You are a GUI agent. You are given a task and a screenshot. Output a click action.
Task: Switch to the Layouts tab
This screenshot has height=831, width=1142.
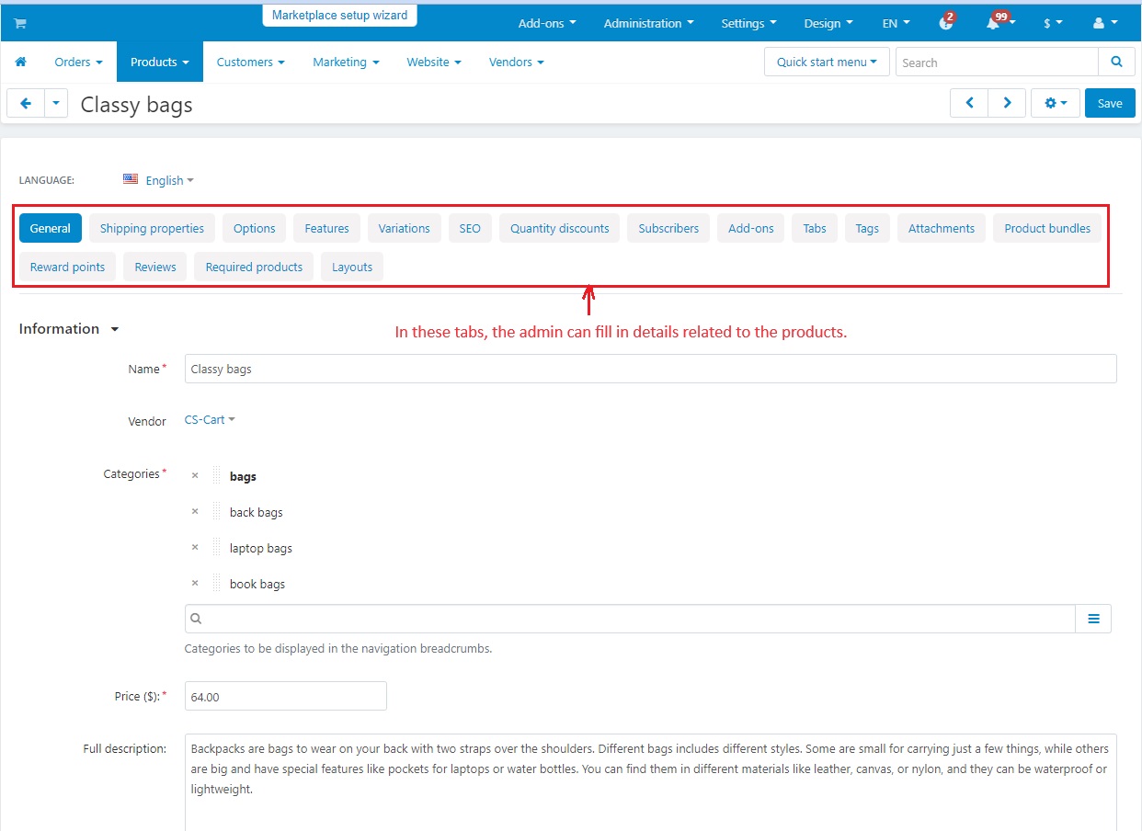point(352,267)
